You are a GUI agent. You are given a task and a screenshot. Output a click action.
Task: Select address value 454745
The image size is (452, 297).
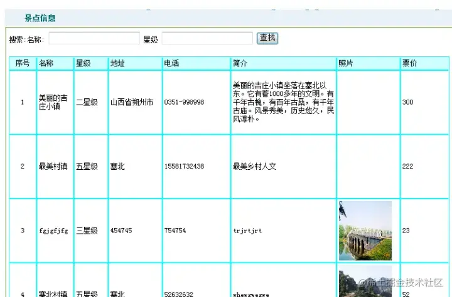[121, 231]
